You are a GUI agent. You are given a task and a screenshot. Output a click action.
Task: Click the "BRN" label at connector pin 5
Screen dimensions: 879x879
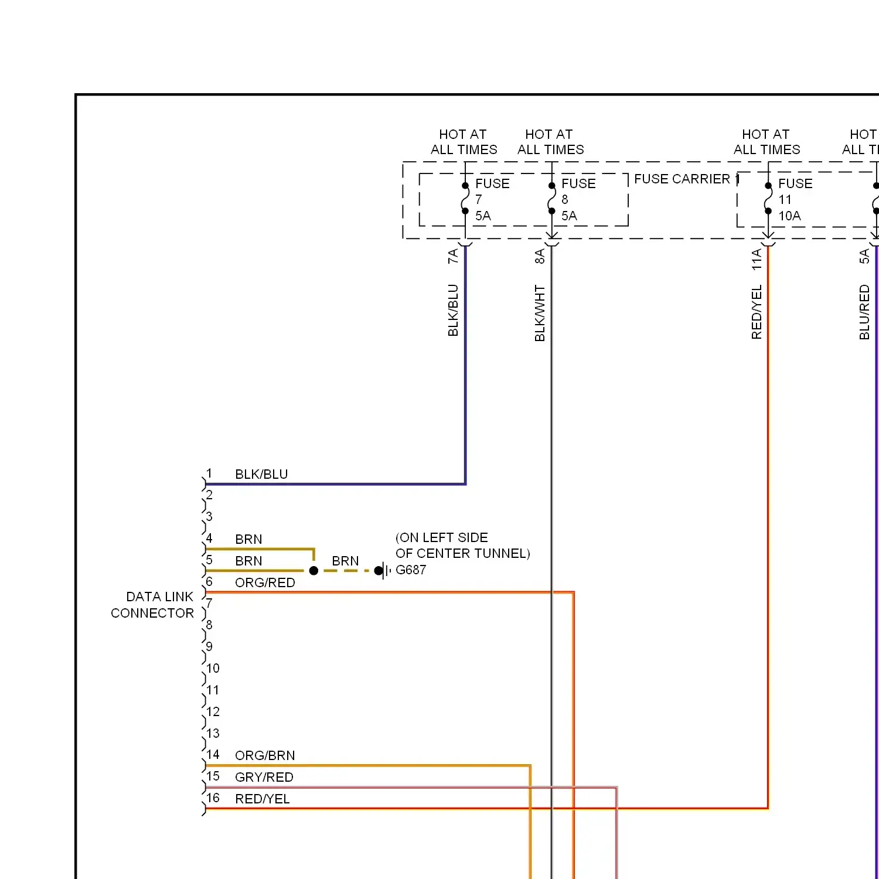[x=248, y=561]
